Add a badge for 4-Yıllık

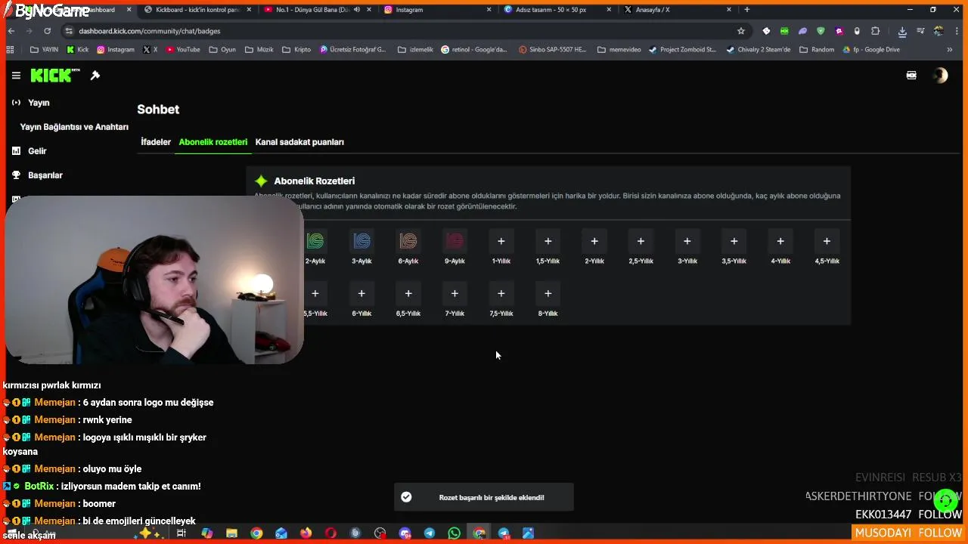pos(780,241)
